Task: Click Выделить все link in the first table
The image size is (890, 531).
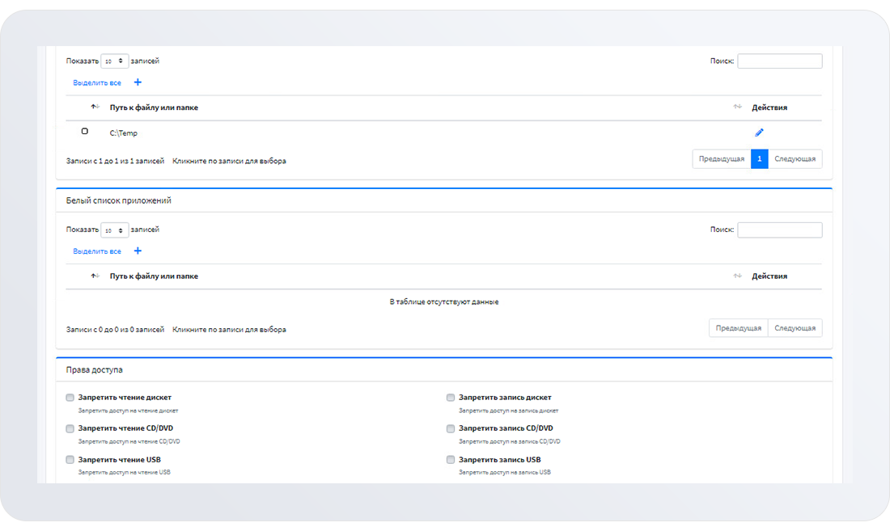Action: tap(97, 83)
